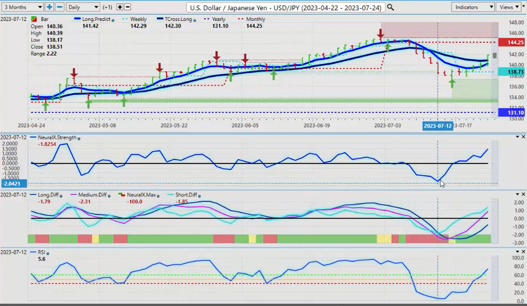
Task: Click the blue minus zoom-out button
Action: coord(60,7)
